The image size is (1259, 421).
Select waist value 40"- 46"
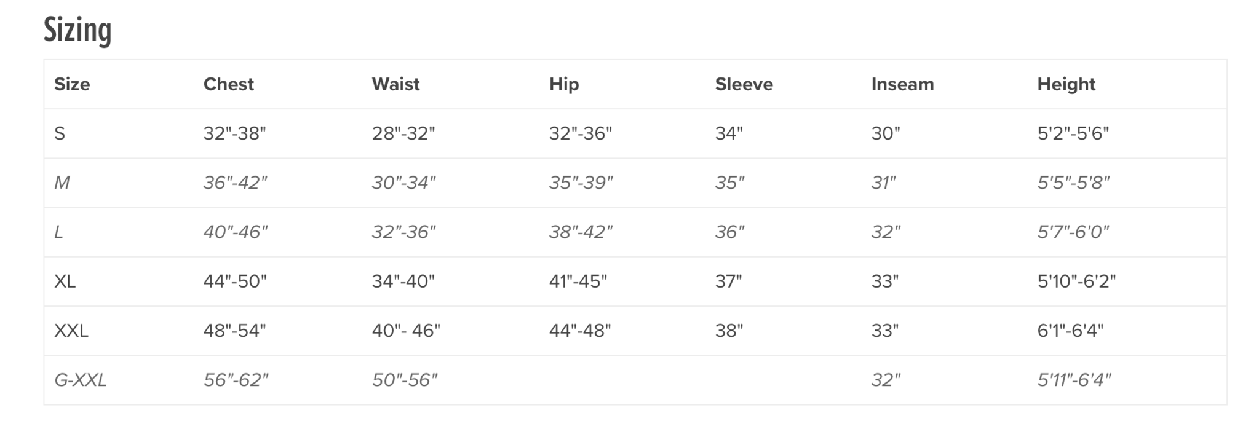[x=406, y=331]
